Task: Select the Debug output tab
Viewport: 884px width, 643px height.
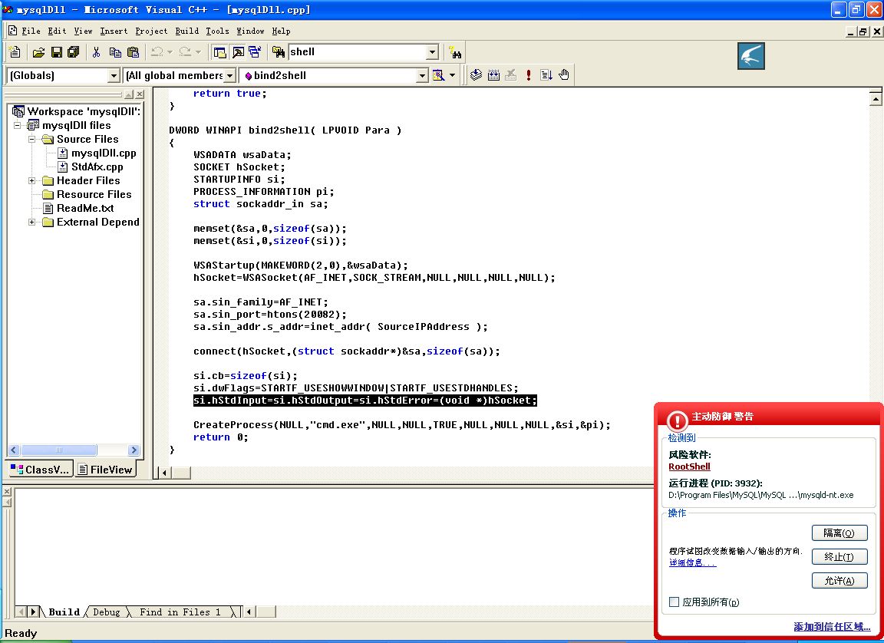Action: (x=106, y=612)
